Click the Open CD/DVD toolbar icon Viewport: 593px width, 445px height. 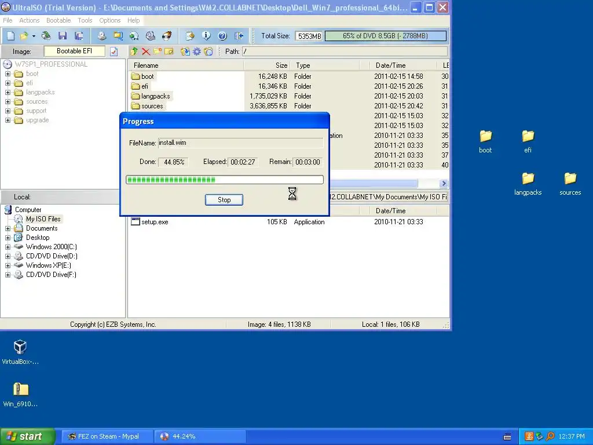[46, 36]
